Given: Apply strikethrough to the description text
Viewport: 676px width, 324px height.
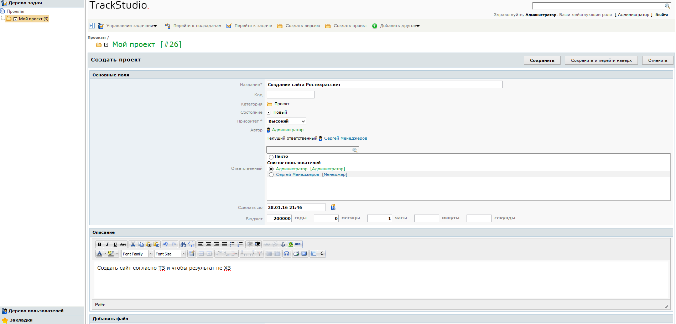Looking at the screenshot, I should click(123, 244).
